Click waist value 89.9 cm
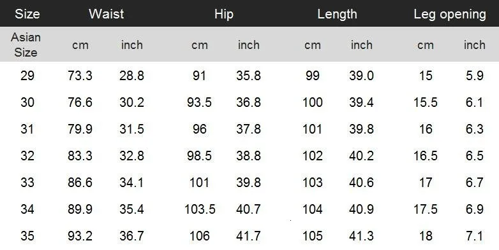The height and width of the screenshot is (250, 499). click(80, 209)
